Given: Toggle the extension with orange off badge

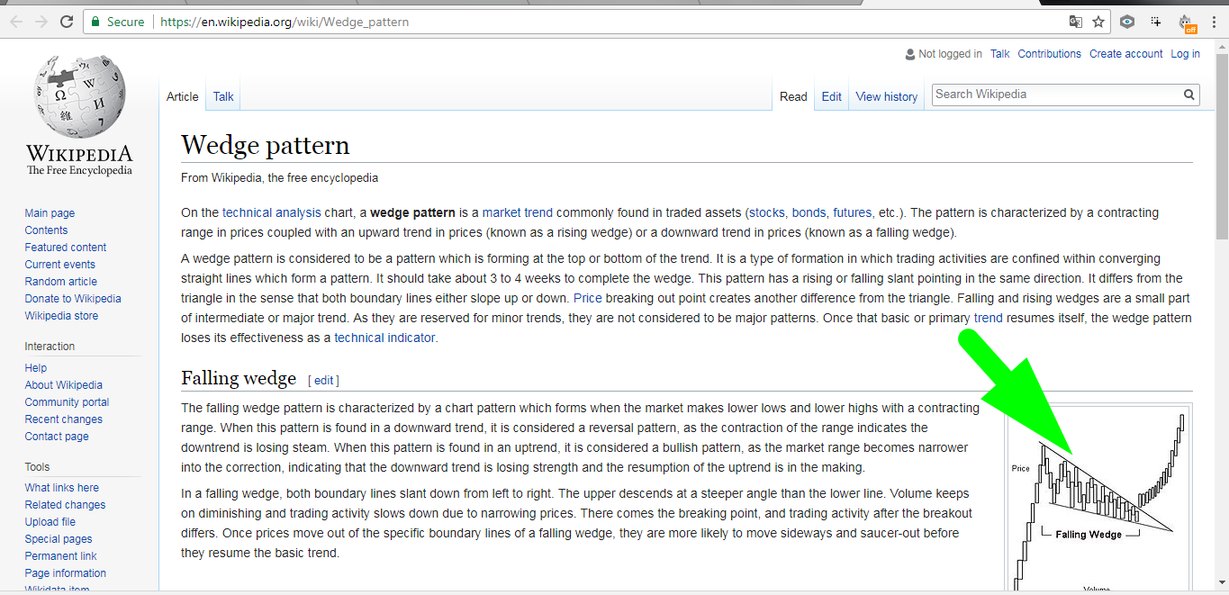Looking at the screenshot, I should 1188,23.
